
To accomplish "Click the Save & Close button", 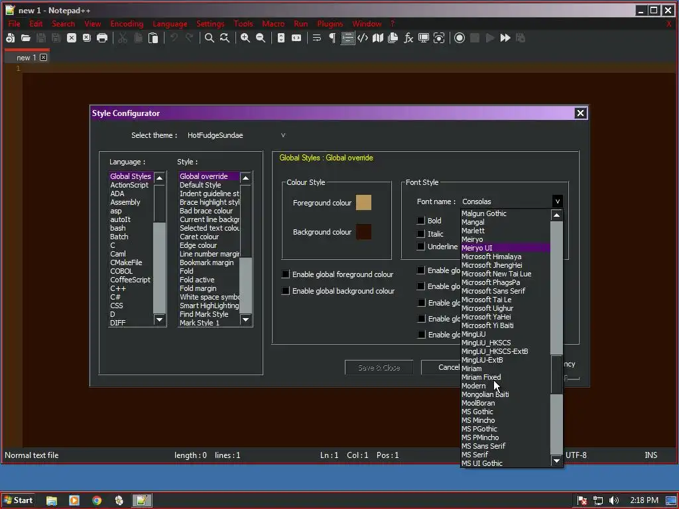I will click(379, 367).
